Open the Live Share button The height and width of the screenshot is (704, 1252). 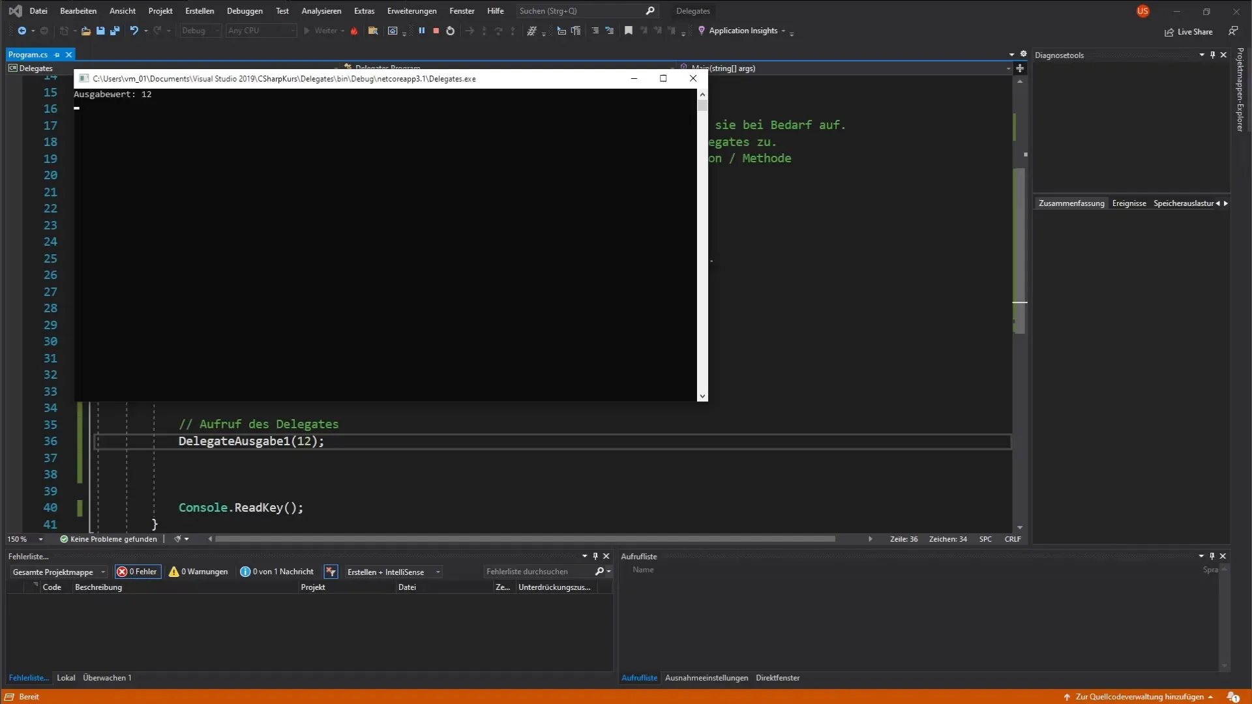(x=1189, y=31)
